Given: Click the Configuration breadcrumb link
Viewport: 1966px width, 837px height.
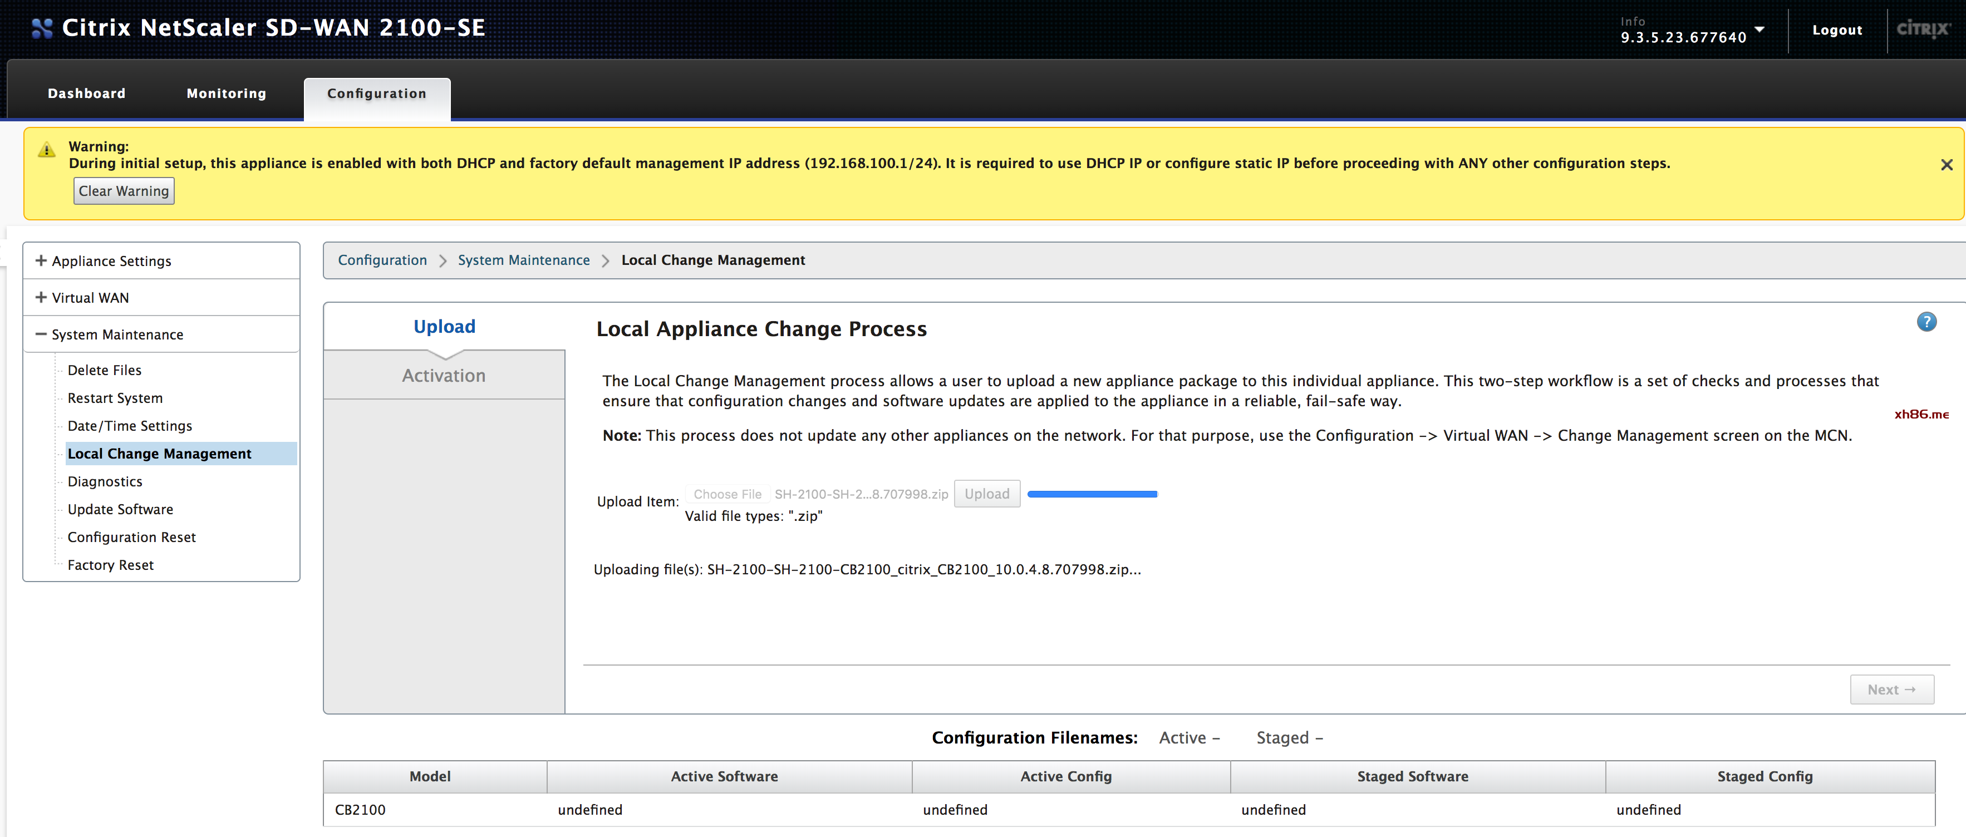Looking at the screenshot, I should pyautogui.click(x=382, y=260).
